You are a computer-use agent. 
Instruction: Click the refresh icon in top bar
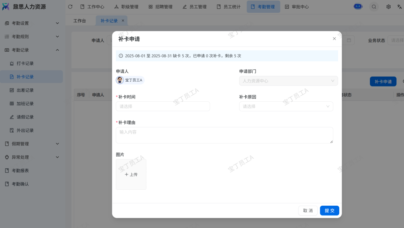click(x=70, y=7)
